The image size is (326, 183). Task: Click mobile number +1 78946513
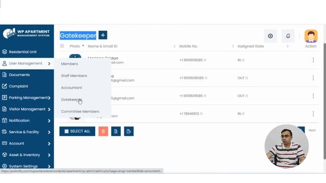click(x=189, y=114)
